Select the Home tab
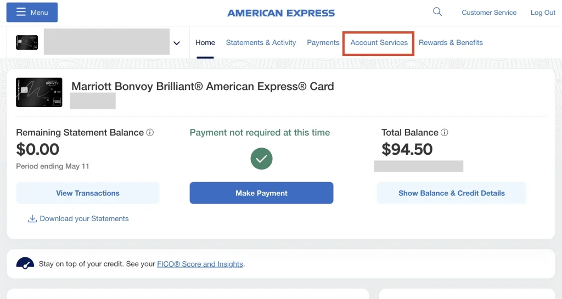This screenshot has width=562, height=299. (205, 43)
